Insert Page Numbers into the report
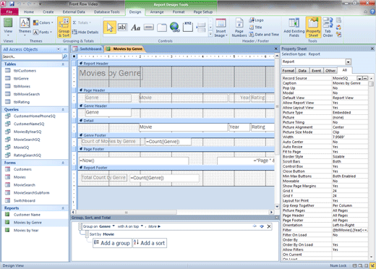 (x=239, y=27)
